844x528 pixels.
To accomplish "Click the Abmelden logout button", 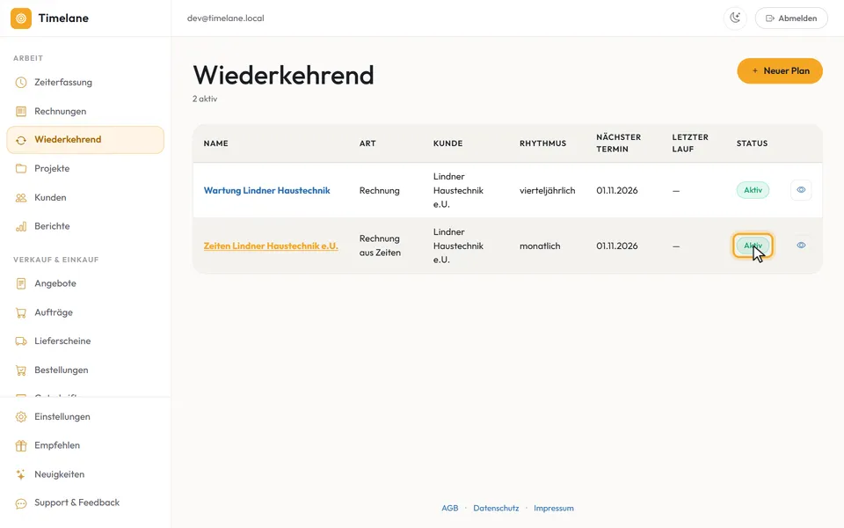I will (x=791, y=18).
